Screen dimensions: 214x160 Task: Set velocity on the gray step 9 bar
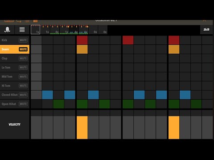(128, 128)
